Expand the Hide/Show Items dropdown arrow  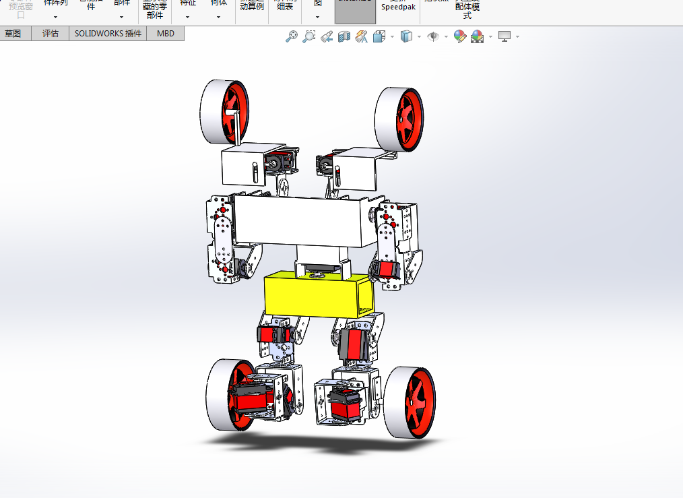pyautogui.click(x=446, y=36)
